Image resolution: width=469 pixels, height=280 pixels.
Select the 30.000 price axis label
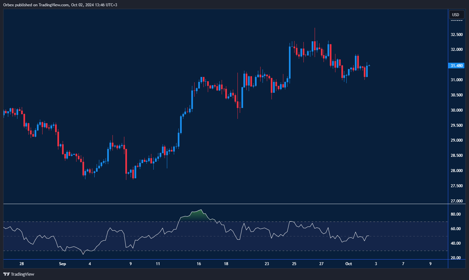click(456, 110)
